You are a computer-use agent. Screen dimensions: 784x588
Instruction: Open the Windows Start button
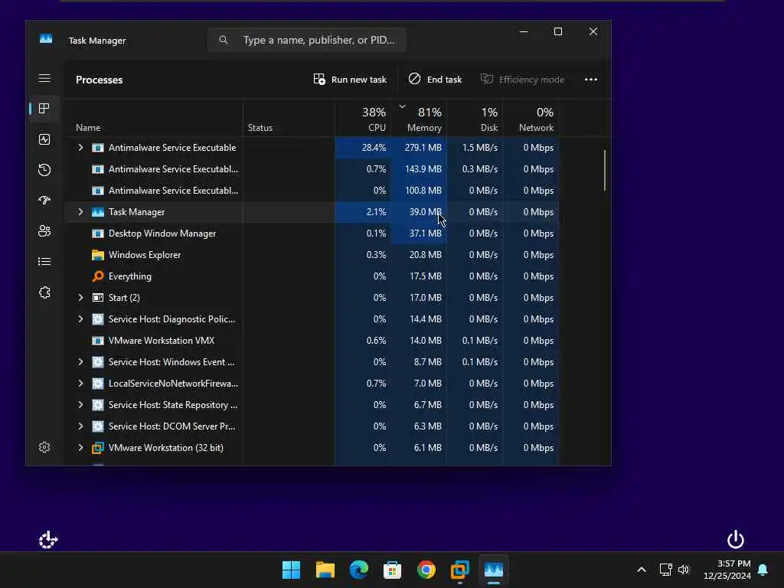291,570
